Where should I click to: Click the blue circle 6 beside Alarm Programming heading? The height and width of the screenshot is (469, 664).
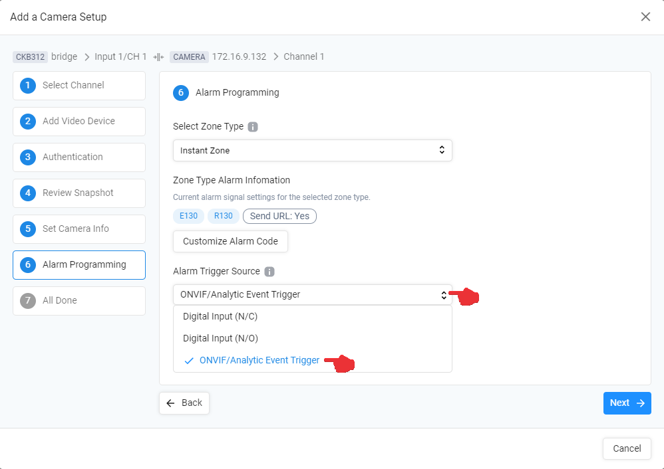click(181, 92)
